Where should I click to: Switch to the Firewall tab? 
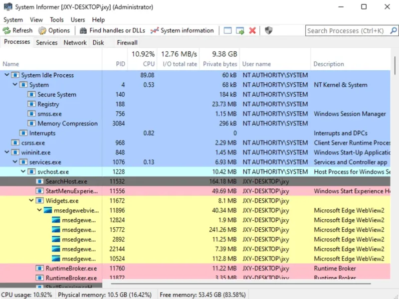click(x=127, y=42)
